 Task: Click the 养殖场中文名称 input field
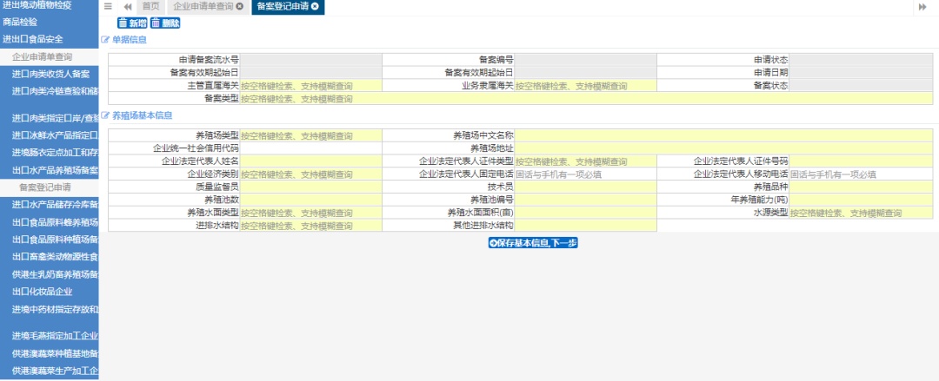pos(723,135)
